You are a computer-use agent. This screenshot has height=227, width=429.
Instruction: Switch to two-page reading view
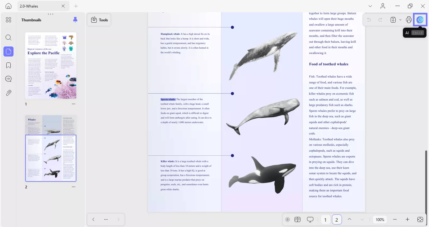pyautogui.click(x=298, y=219)
